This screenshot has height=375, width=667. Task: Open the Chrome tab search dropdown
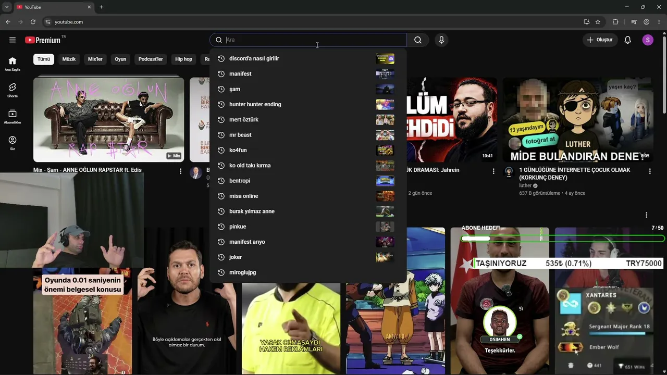(7, 7)
